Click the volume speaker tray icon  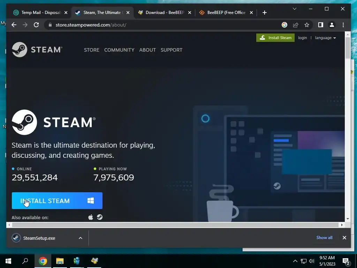(x=312, y=261)
